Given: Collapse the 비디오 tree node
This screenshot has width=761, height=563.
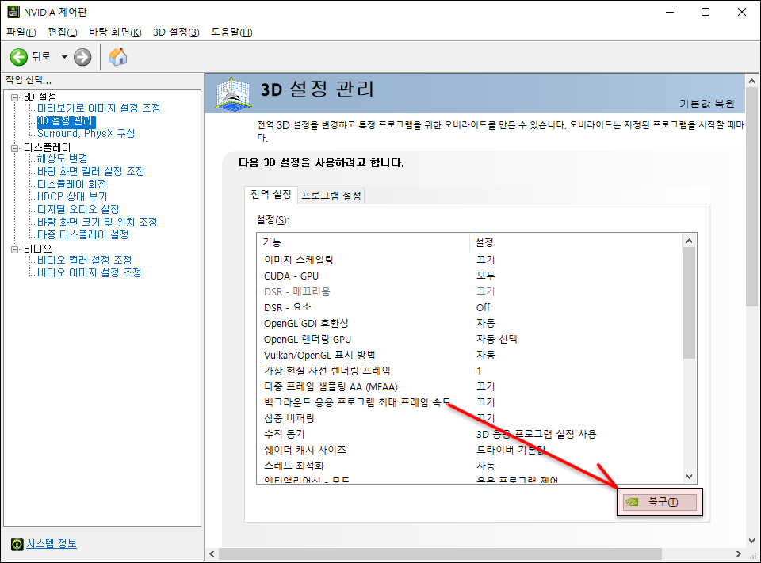Looking at the screenshot, I should pos(14,249).
